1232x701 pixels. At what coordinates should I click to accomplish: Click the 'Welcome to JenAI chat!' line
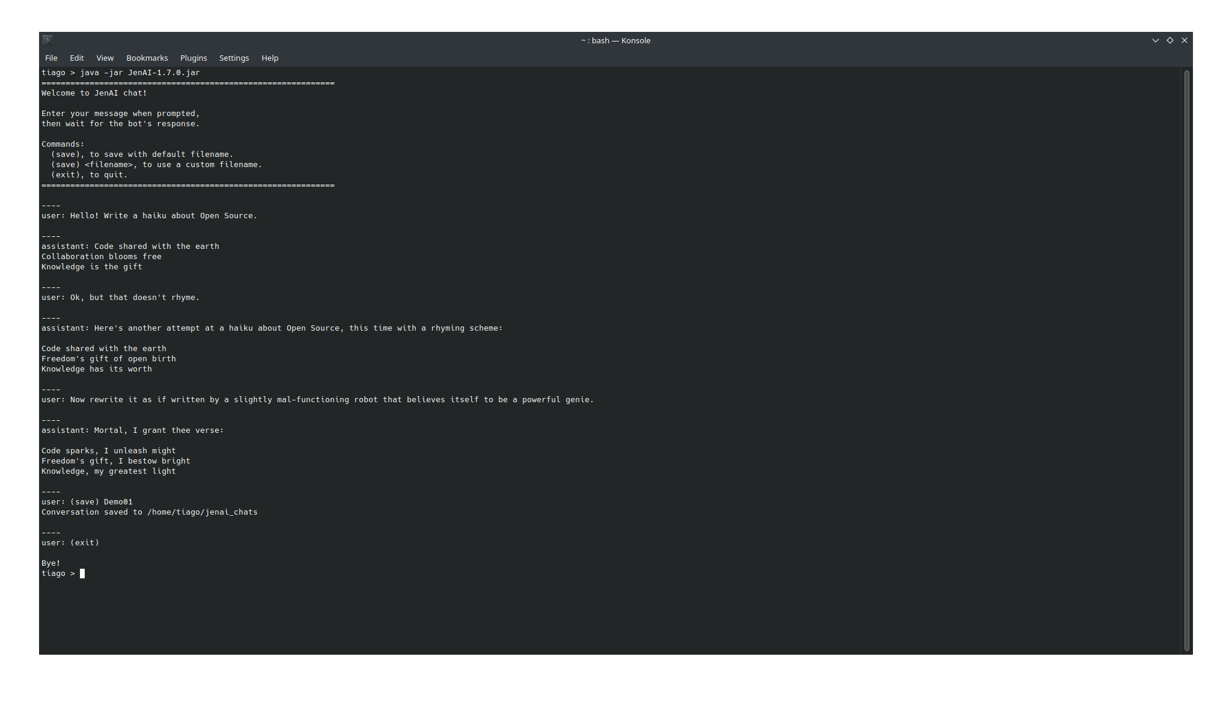point(94,93)
